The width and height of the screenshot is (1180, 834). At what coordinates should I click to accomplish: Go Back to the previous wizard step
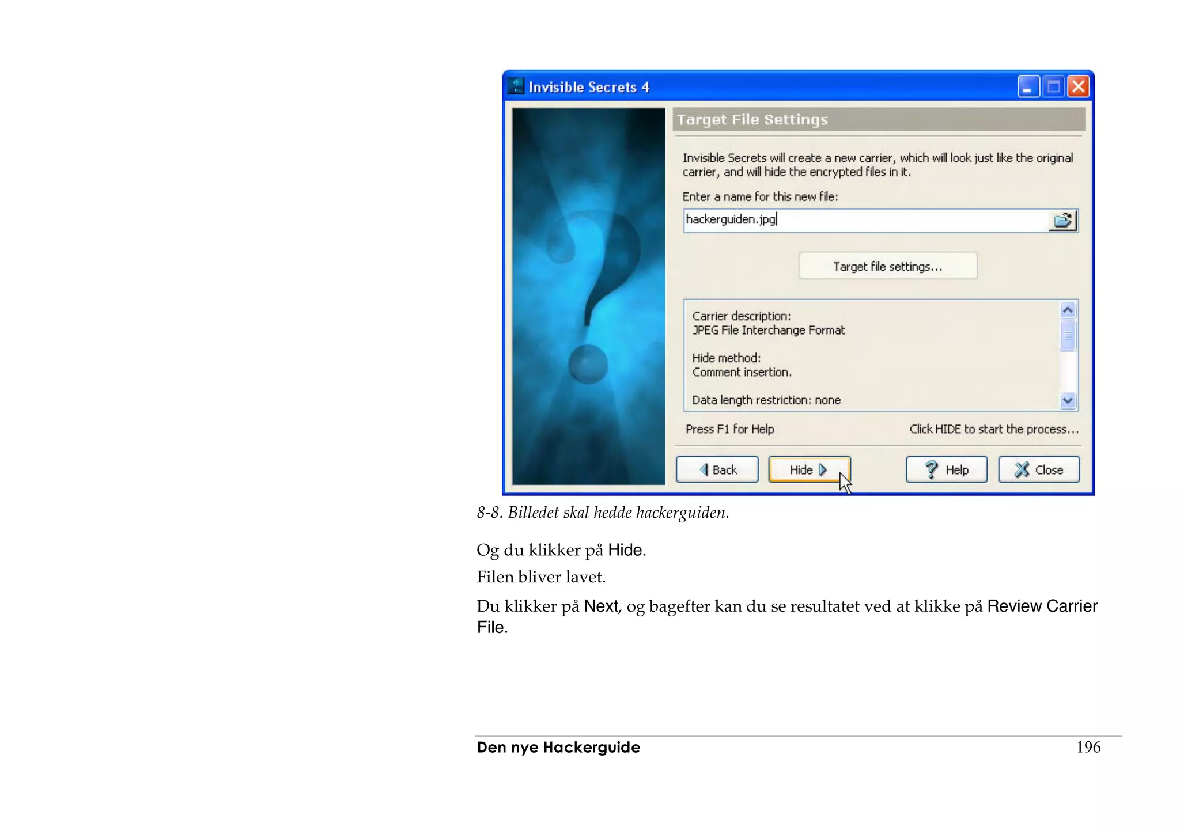tap(717, 469)
